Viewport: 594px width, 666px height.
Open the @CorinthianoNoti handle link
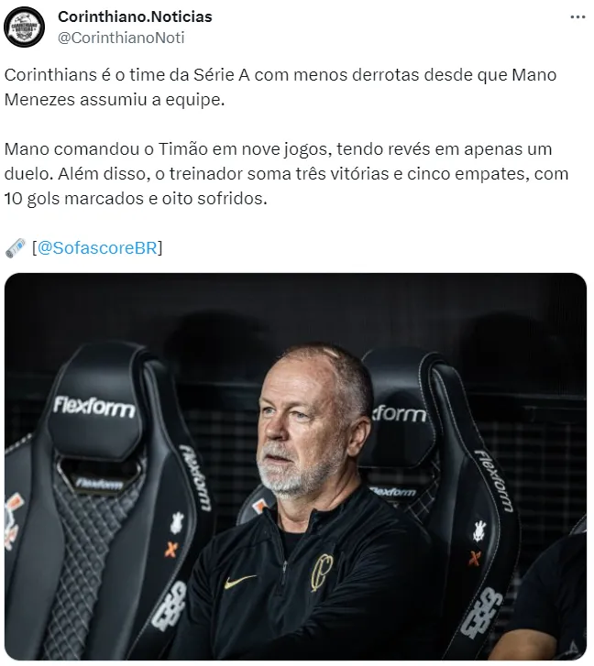pyautogui.click(x=121, y=38)
